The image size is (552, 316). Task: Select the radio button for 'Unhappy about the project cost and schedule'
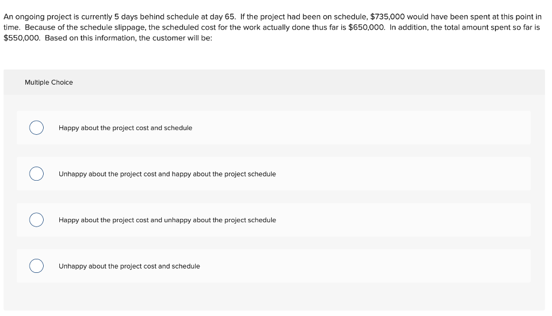coord(36,265)
